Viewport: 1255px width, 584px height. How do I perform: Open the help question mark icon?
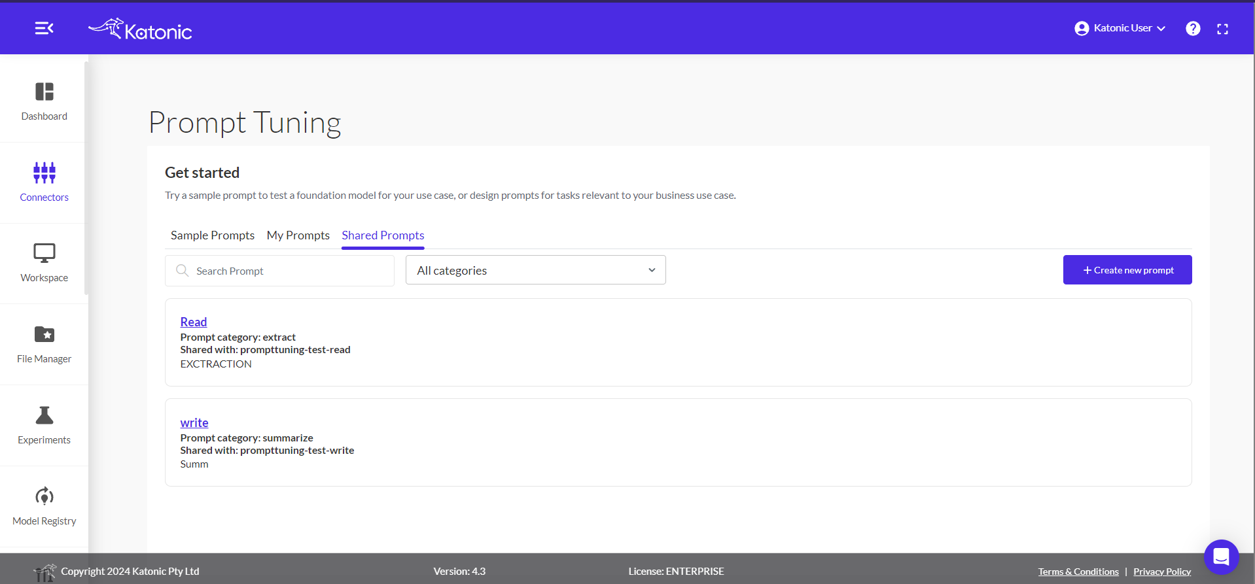coord(1193,28)
